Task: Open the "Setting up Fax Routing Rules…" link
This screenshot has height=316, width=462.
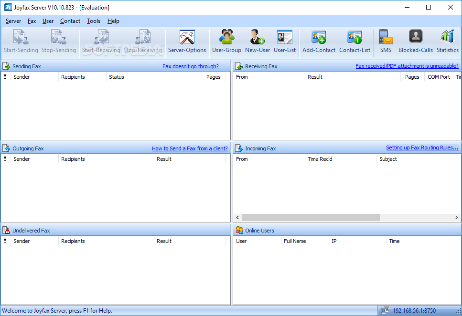Action: point(422,147)
